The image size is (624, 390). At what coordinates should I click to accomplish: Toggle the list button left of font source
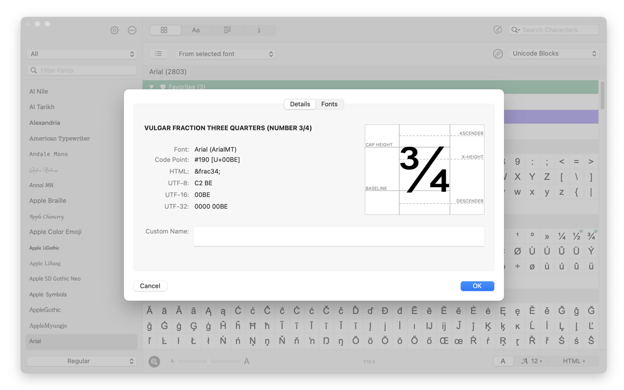(159, 54)
